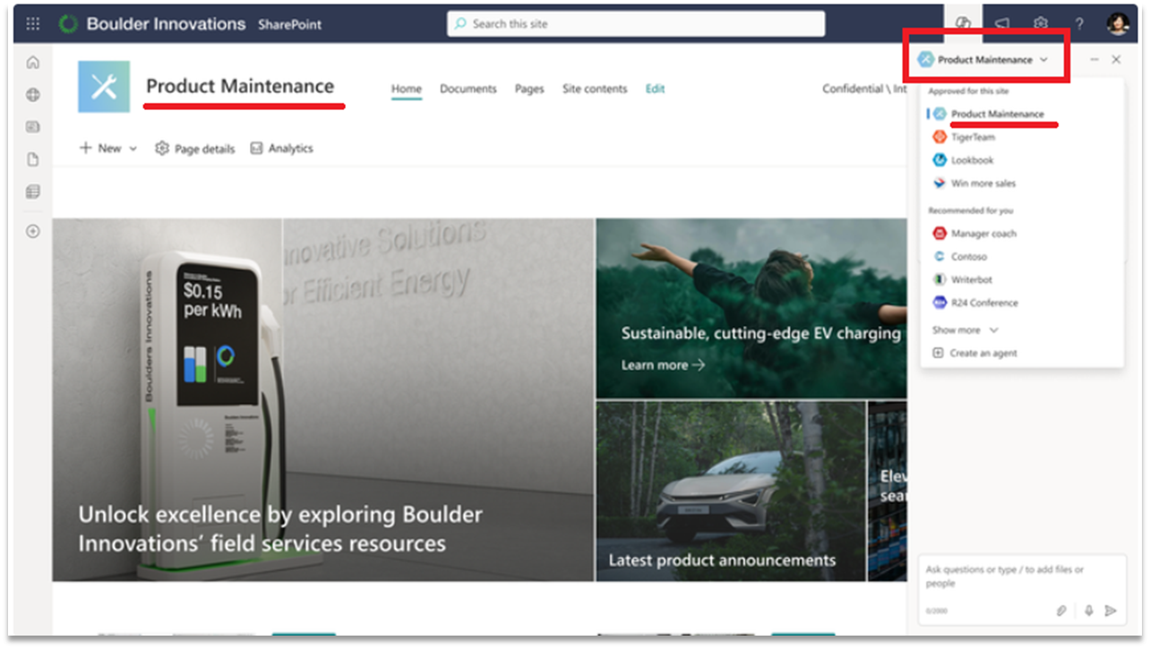Open the app launcher waffle icon
Screen dimensions: 1150x649
[x=33, y=24]
